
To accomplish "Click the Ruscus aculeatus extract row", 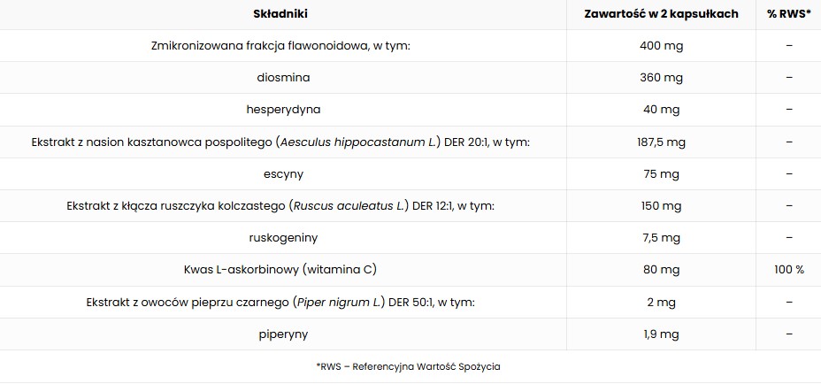I will [410, 206].
